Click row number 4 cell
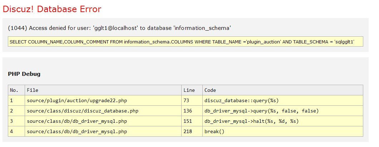 coord(16,132)
